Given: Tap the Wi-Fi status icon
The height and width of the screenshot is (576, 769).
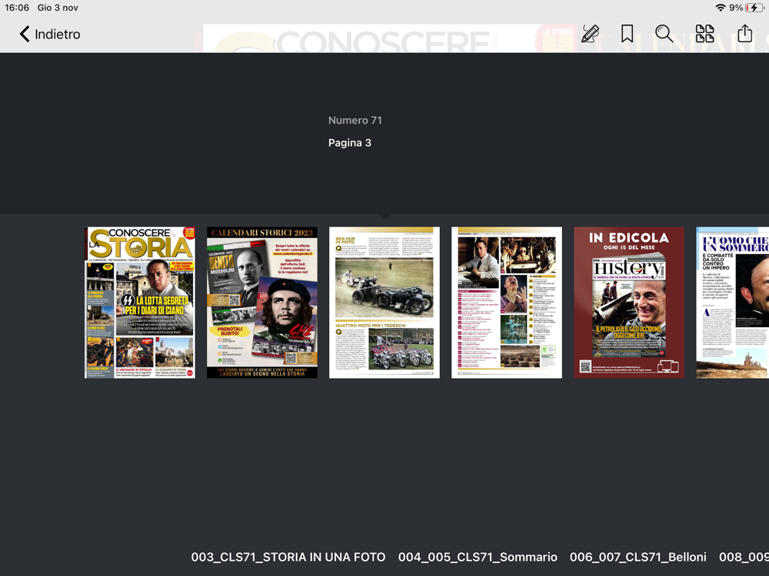Looking at the screenshot, I should click(721, 8).
